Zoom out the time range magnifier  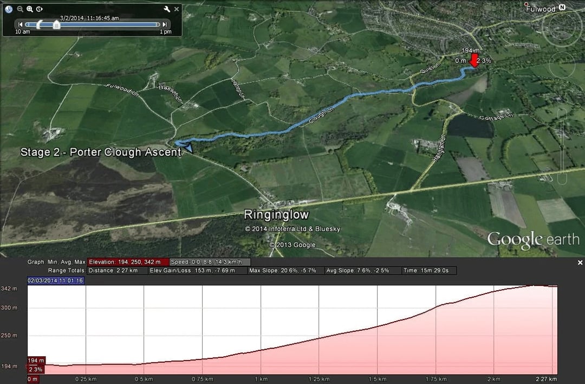[x=19, y=9]
